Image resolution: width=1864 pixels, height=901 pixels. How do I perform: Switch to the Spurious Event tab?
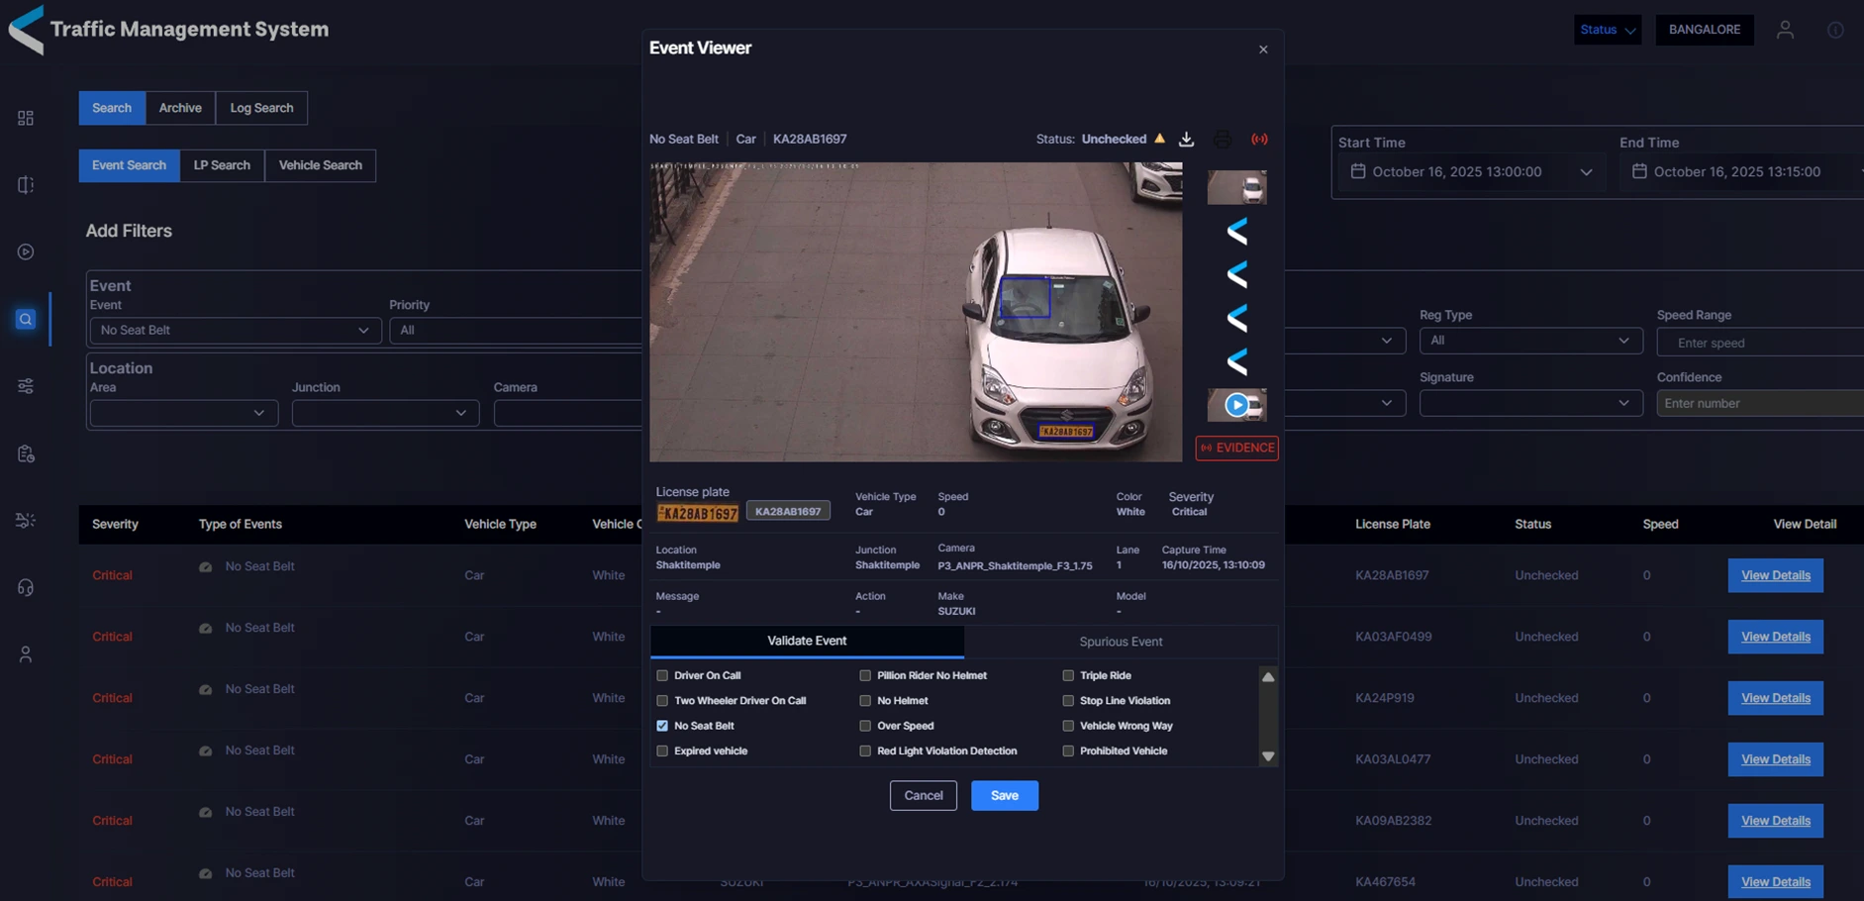tap(1121, 642)
